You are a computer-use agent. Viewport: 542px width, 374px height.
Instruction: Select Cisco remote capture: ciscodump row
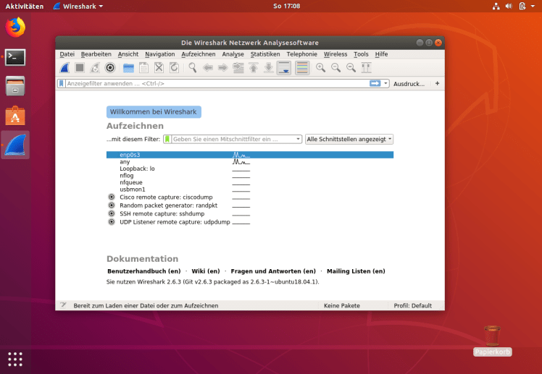tap(250, 197)
